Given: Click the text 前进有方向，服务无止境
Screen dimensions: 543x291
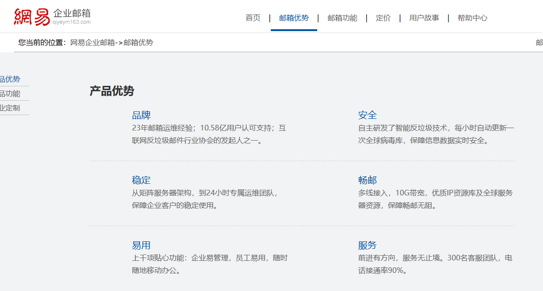Looking at the screenshot, I should pyautogui.click(x=399, y=258).
